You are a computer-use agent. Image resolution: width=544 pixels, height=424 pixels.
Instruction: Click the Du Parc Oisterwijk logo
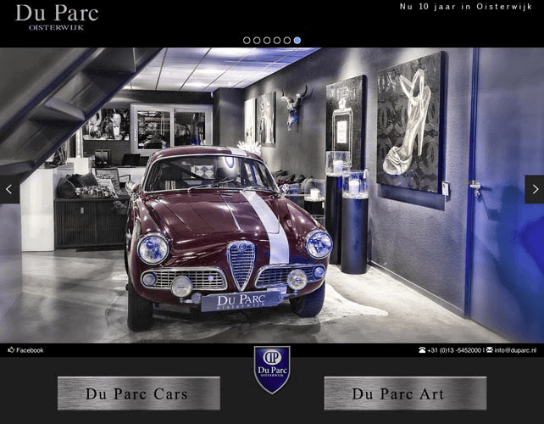tap(57, 17)
